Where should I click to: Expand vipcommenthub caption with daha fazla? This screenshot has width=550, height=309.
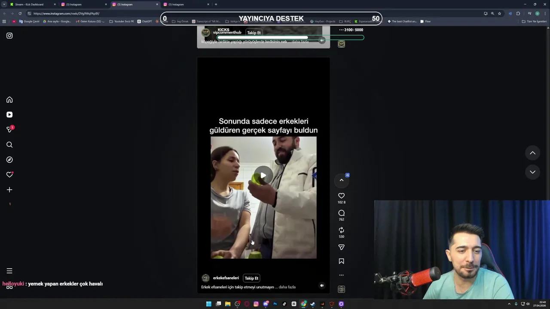(300, 42)
